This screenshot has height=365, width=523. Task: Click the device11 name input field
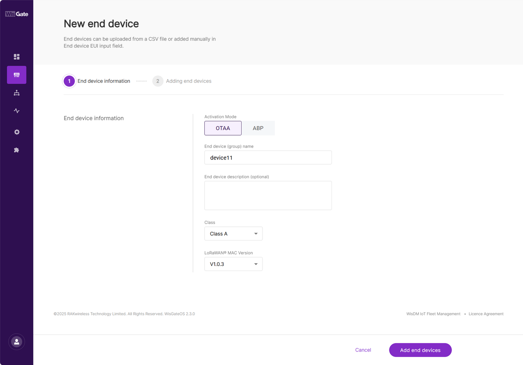click(268, 157)
